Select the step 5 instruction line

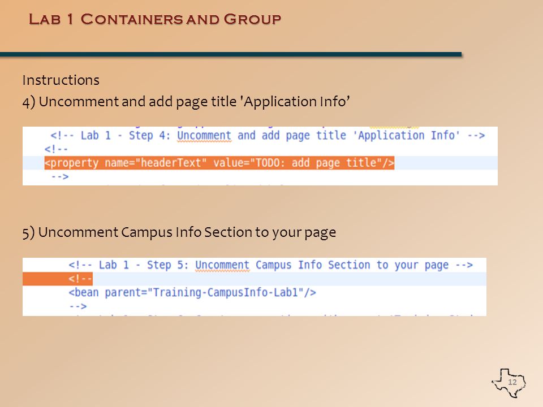(179, 232)
